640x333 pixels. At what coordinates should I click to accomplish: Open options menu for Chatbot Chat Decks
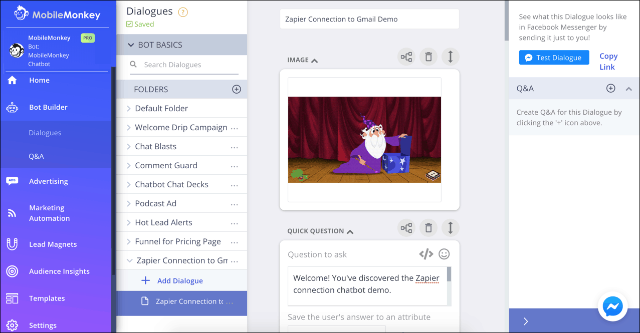coord(234,185)
